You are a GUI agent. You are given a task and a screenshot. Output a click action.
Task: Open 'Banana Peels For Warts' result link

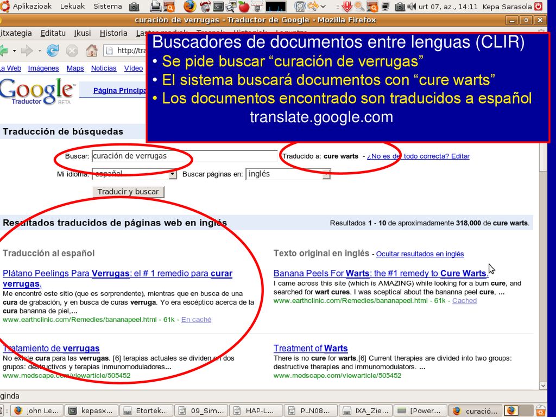(x=381, y=274)
